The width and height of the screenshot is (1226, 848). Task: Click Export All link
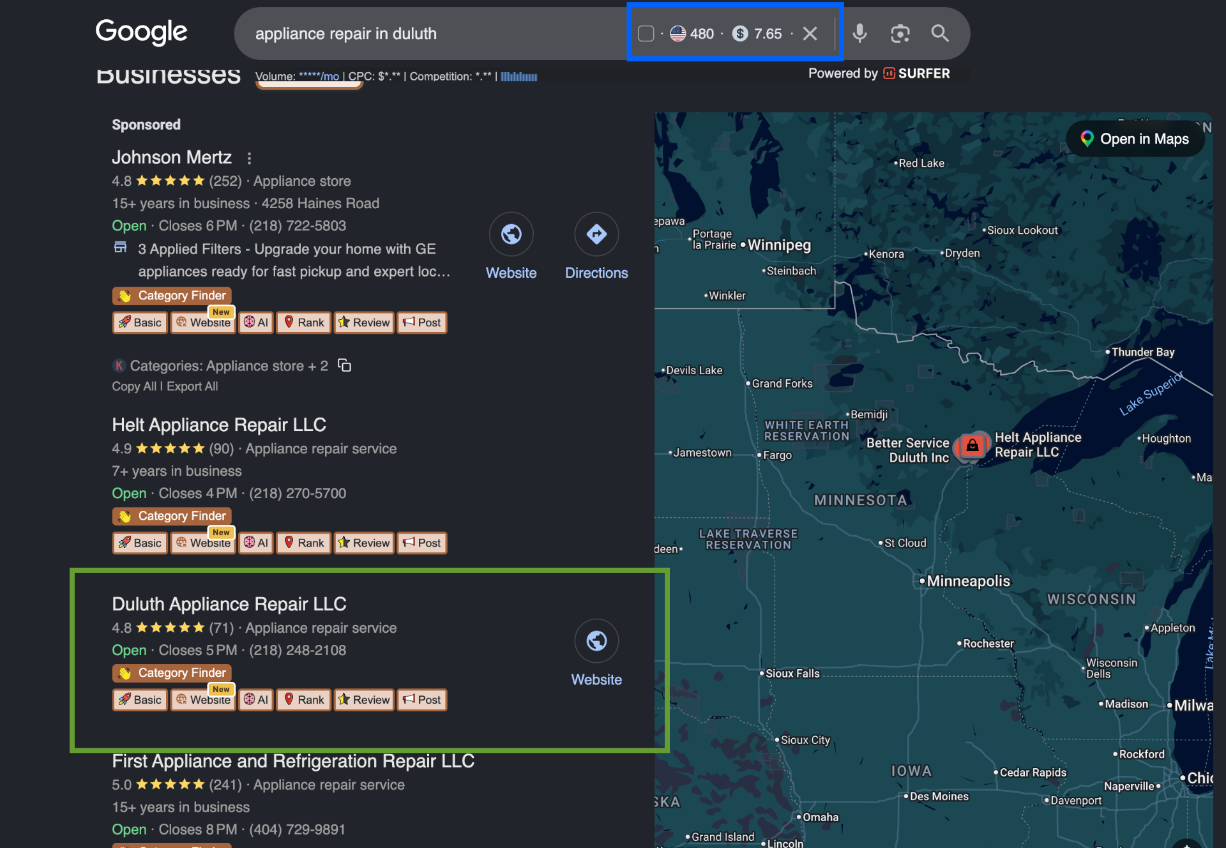192,386
